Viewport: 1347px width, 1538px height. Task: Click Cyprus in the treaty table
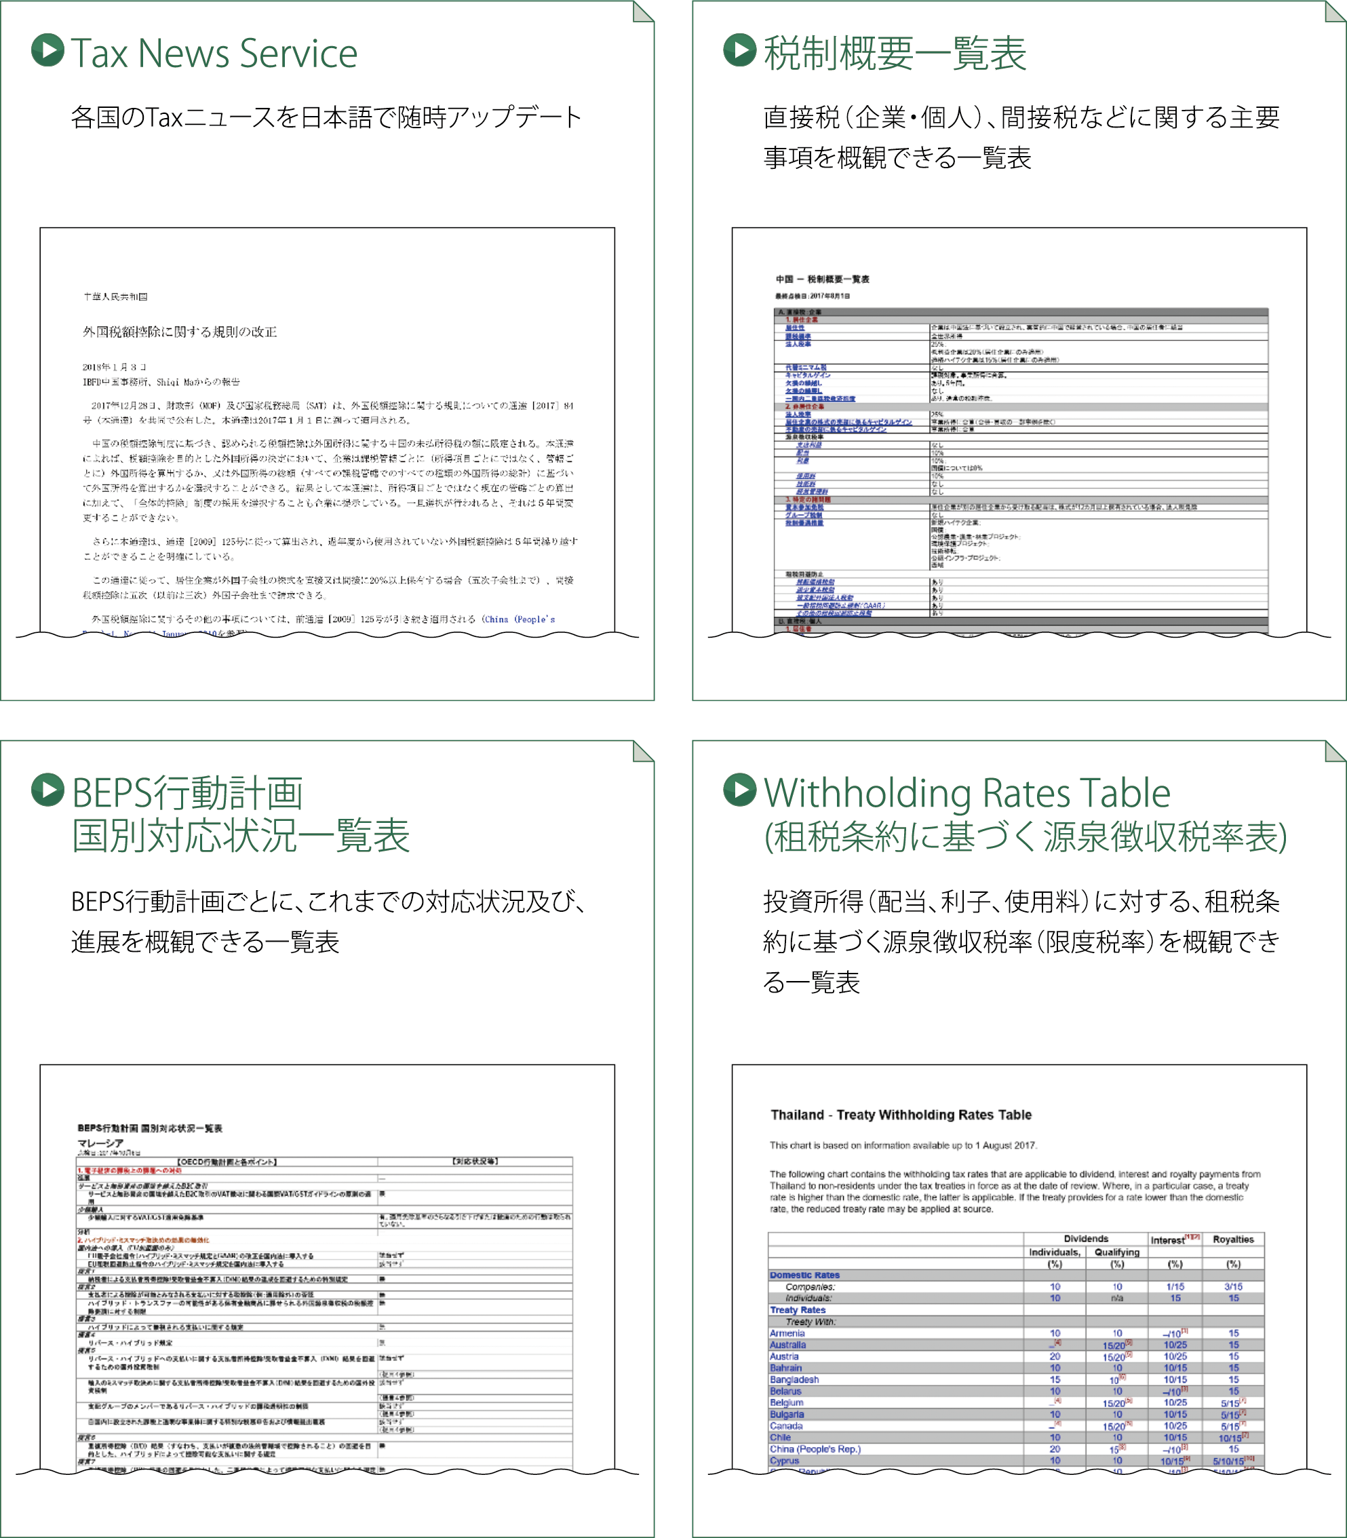(784, 1461)
